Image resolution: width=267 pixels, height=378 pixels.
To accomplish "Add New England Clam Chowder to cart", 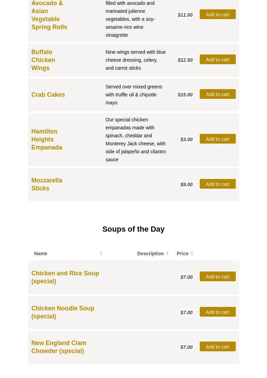I will (x=217, y=347).
